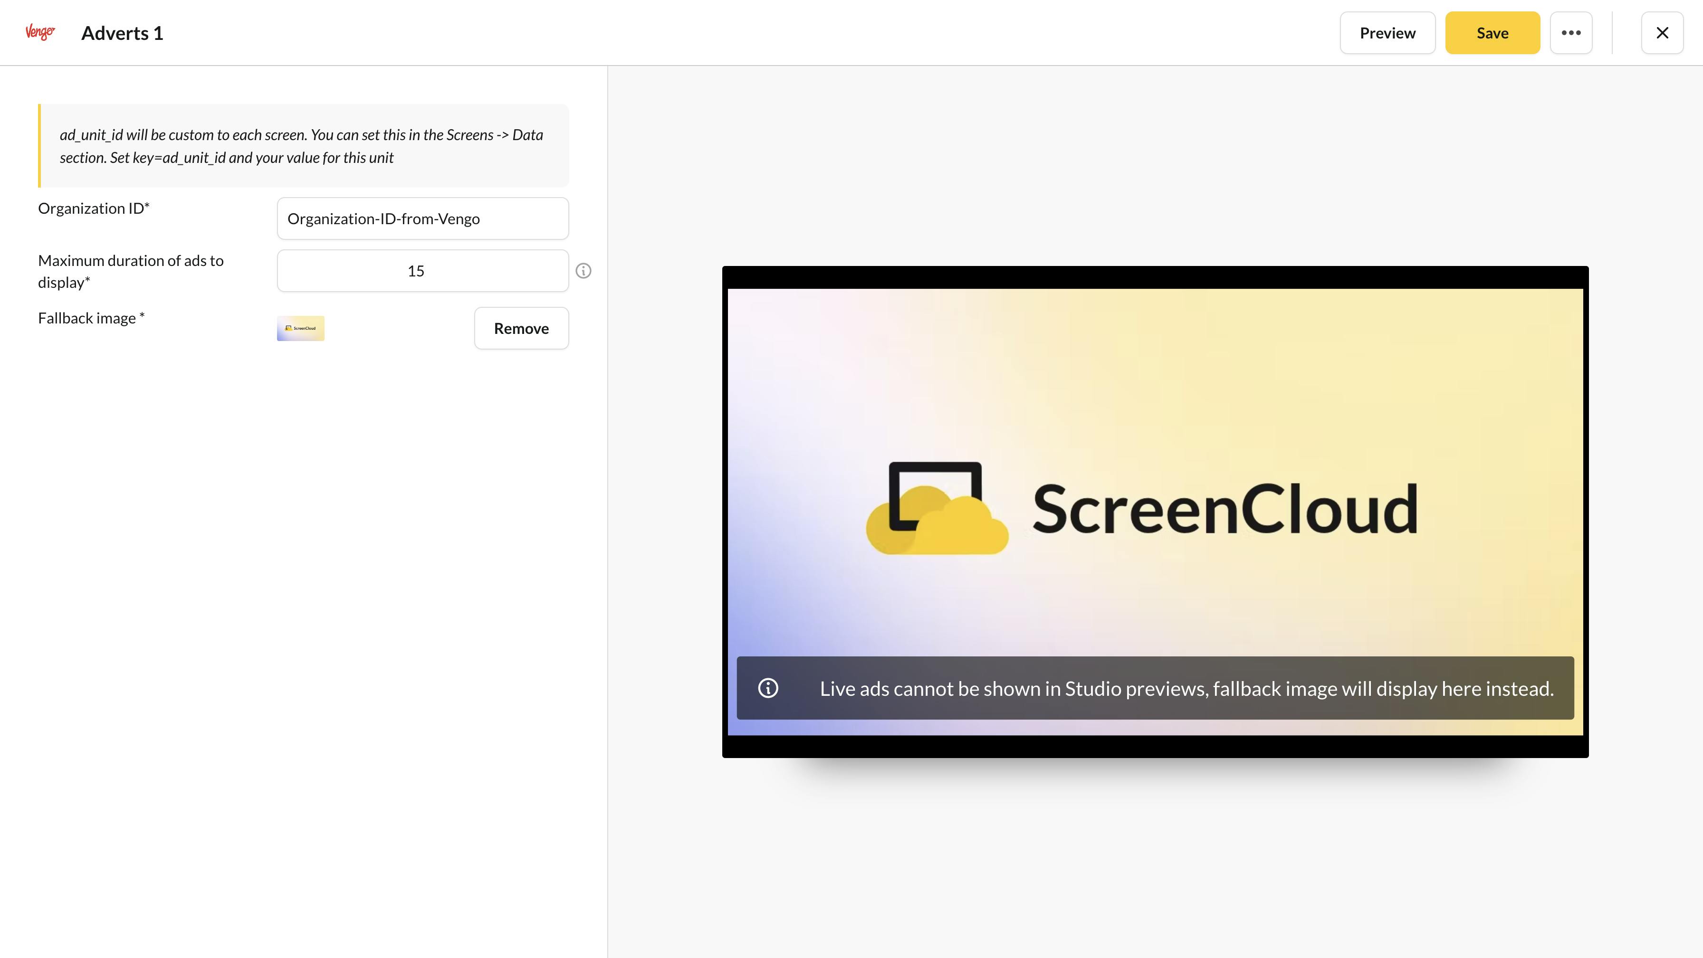Click the ScreenCloud preview image
Image resolution: width=1703 pixels, height=958 pixels.
click(x=1155, y=512)
